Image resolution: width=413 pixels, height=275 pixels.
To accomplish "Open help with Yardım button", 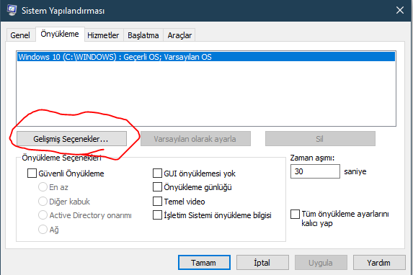I will 379,262.
